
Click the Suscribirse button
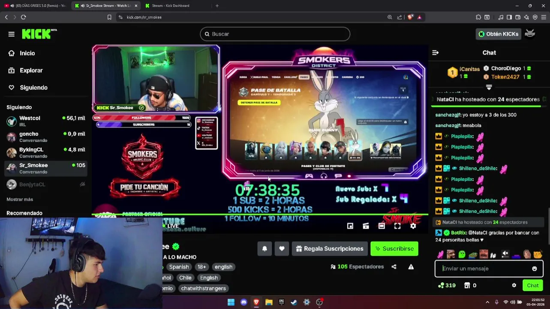[394, 248]
